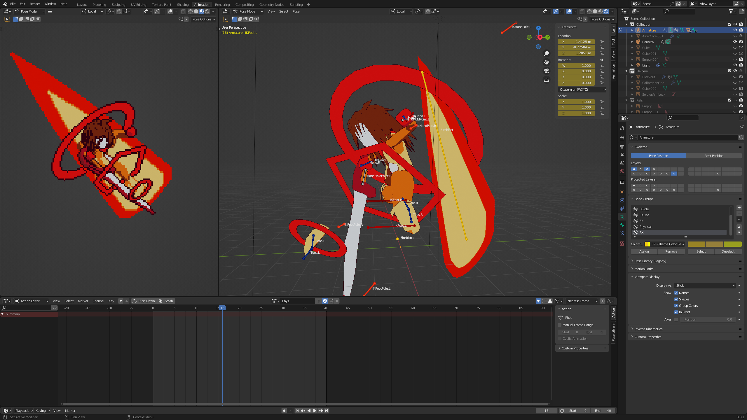Open the View Layer properties tab icon

coord(622,155)
